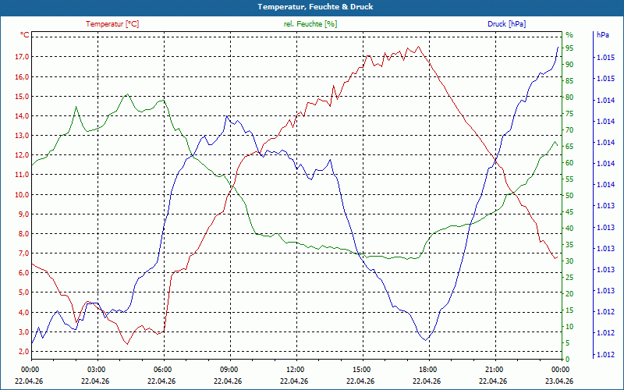The image size is (624, 390).
Task: Click the 20 humidity axis value
Action: tap(569, 294)
